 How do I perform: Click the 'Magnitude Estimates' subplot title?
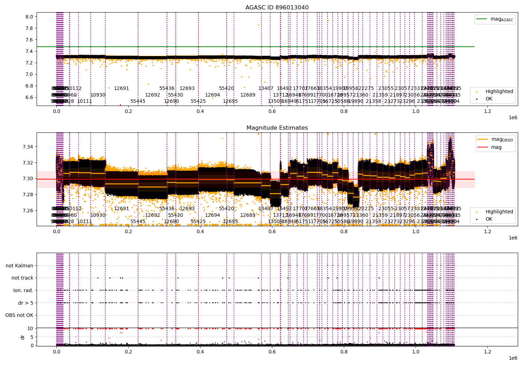(277, 128)
